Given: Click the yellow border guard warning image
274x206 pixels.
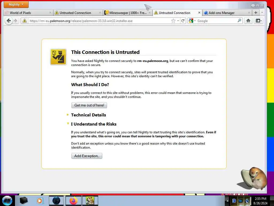Looking at the screenshot, I should click(x=58, y=57).
